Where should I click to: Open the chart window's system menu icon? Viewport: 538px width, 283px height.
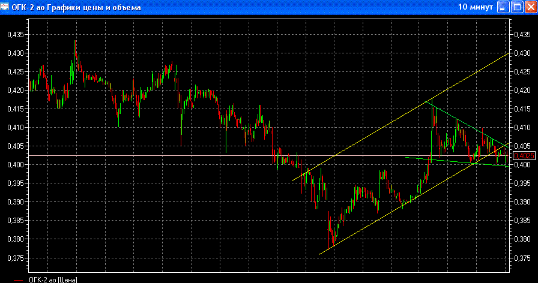click(x=4, y=7)
